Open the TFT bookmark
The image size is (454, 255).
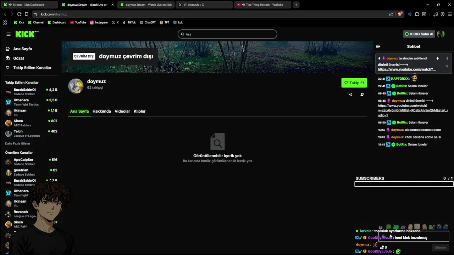tap(164, 22)
